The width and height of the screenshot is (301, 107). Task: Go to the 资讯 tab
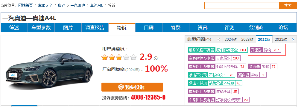(x=203, y=28)
